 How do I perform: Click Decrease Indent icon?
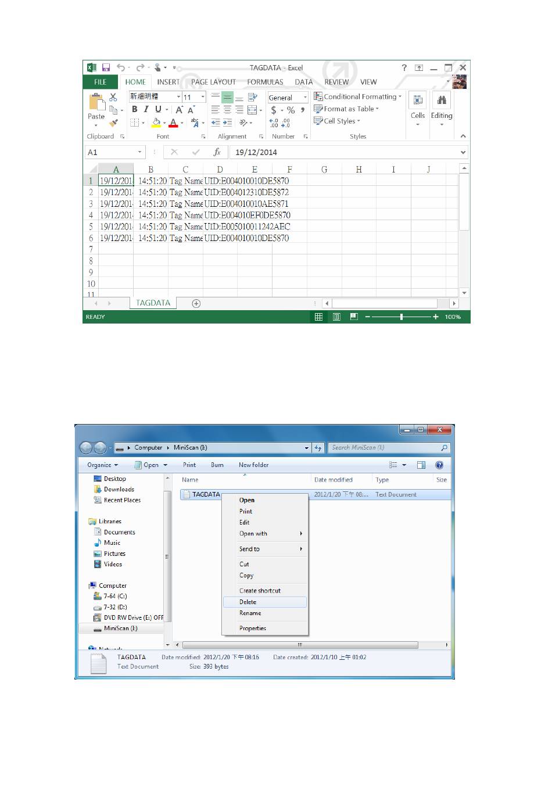(x=216, y=123)
